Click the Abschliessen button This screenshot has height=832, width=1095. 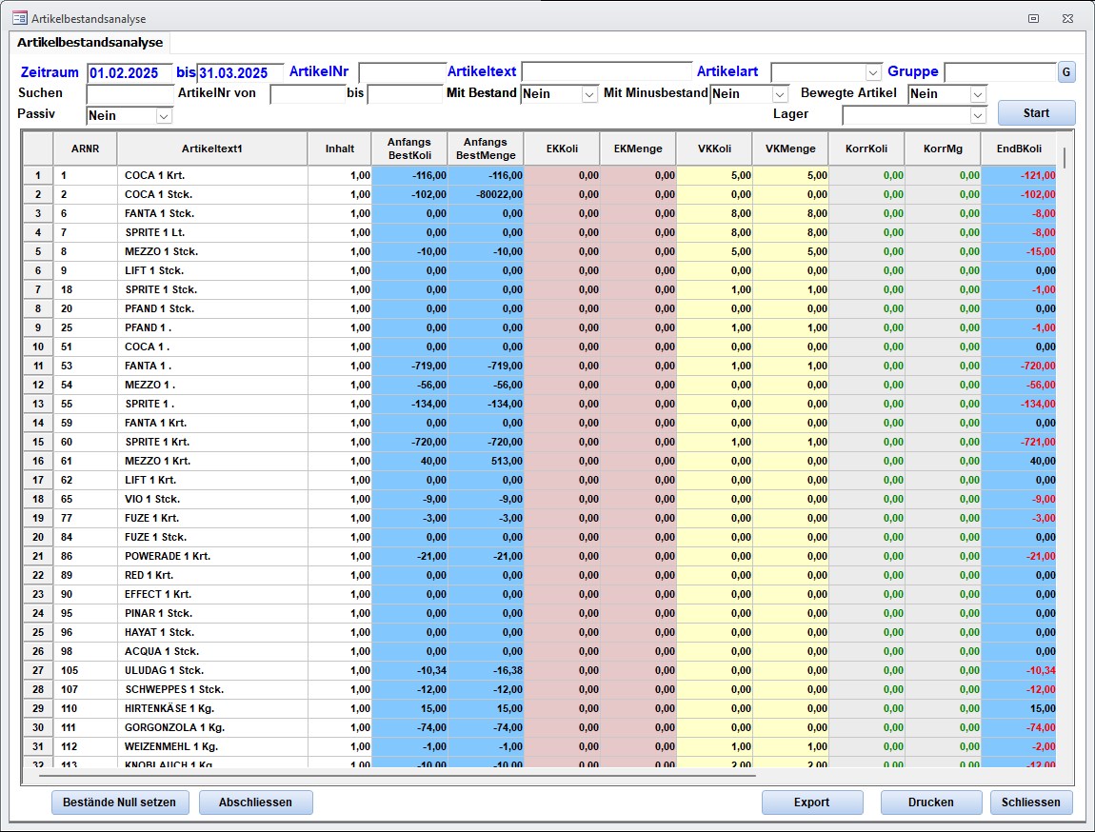(x=255, y=802)
